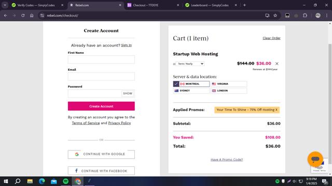
Task: Open a new browser tab
Action: pos(244,5)
